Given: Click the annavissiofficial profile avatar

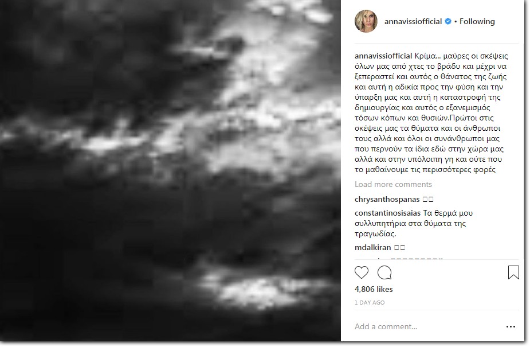Looking at the screenshot, I should coord(366,21).
